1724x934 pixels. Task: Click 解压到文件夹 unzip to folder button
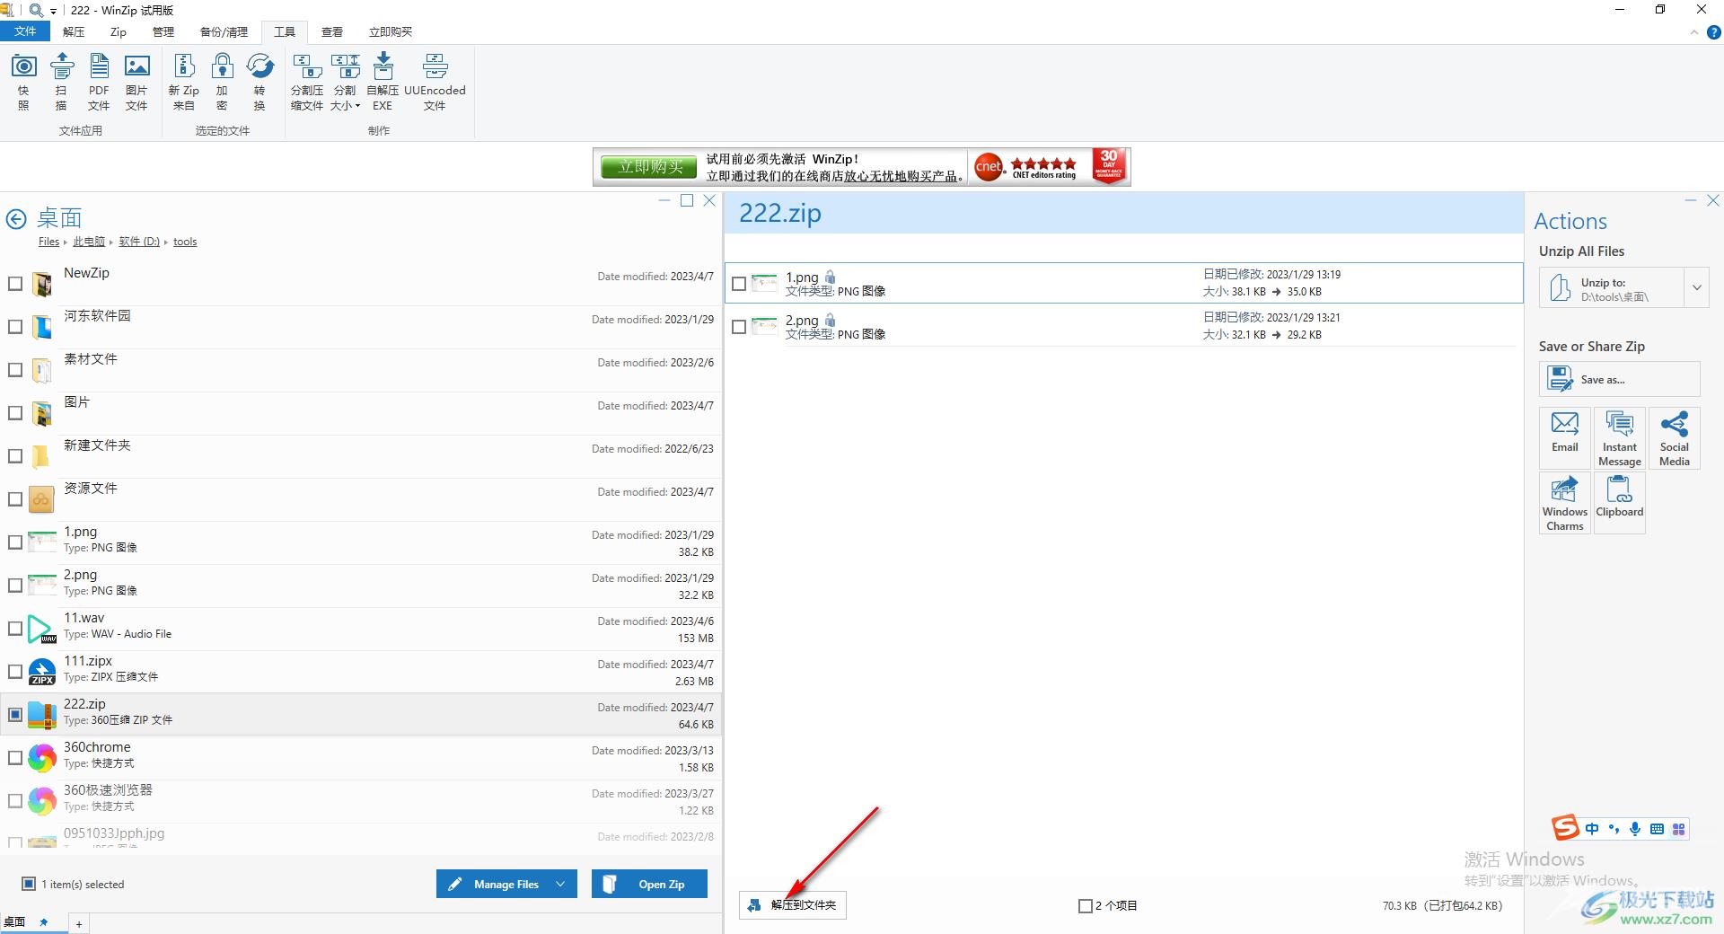pos(793,904)
